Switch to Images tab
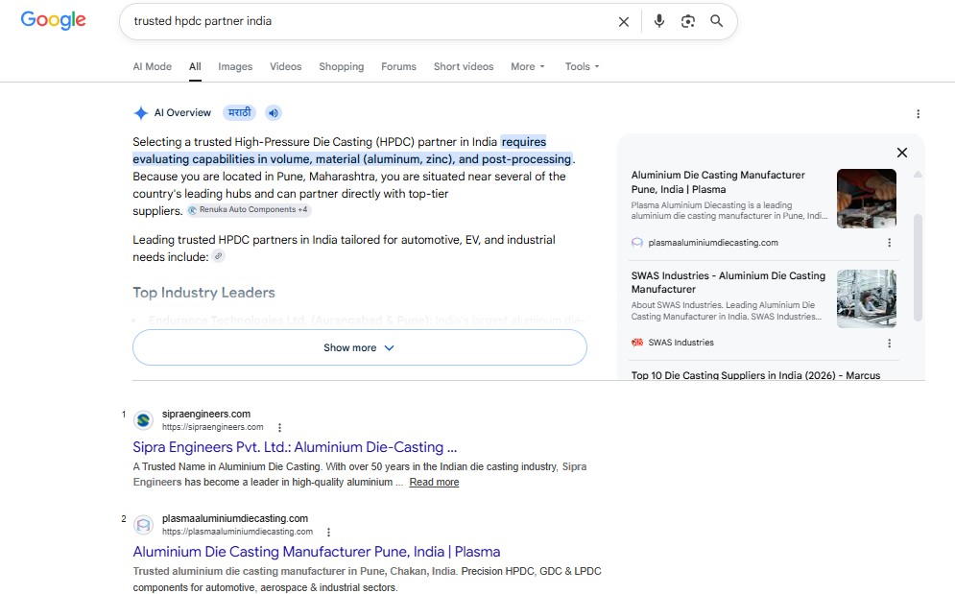Screen dimensions: 955x594 point(235,66)
